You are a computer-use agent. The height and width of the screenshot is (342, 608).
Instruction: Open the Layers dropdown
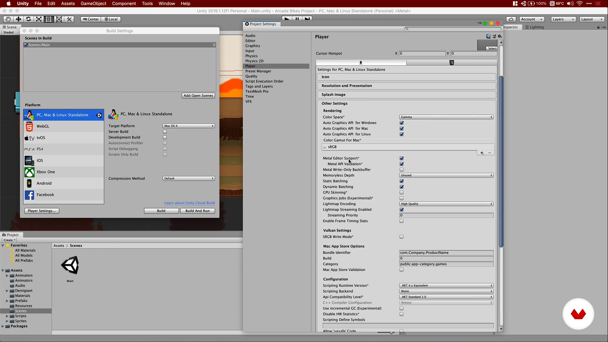point(563,19)
